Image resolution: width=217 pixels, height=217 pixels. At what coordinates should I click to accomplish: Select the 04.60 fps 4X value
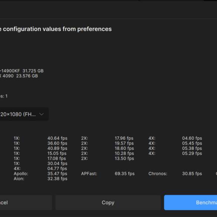[192, 138]
